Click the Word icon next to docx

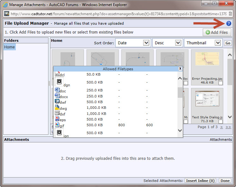(57, 96)
